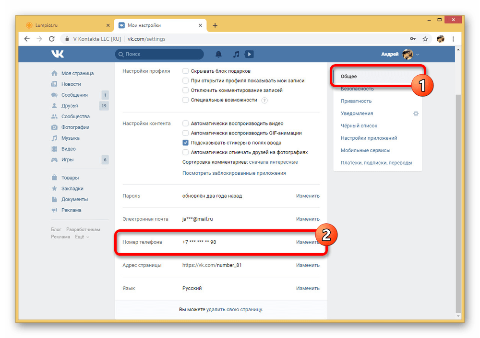Viewport: 480px width, 338px height.
Task: Click the Поиск search field
Action: 161,55
